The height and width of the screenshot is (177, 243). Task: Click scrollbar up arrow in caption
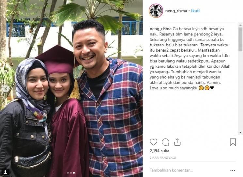(240, 25)
